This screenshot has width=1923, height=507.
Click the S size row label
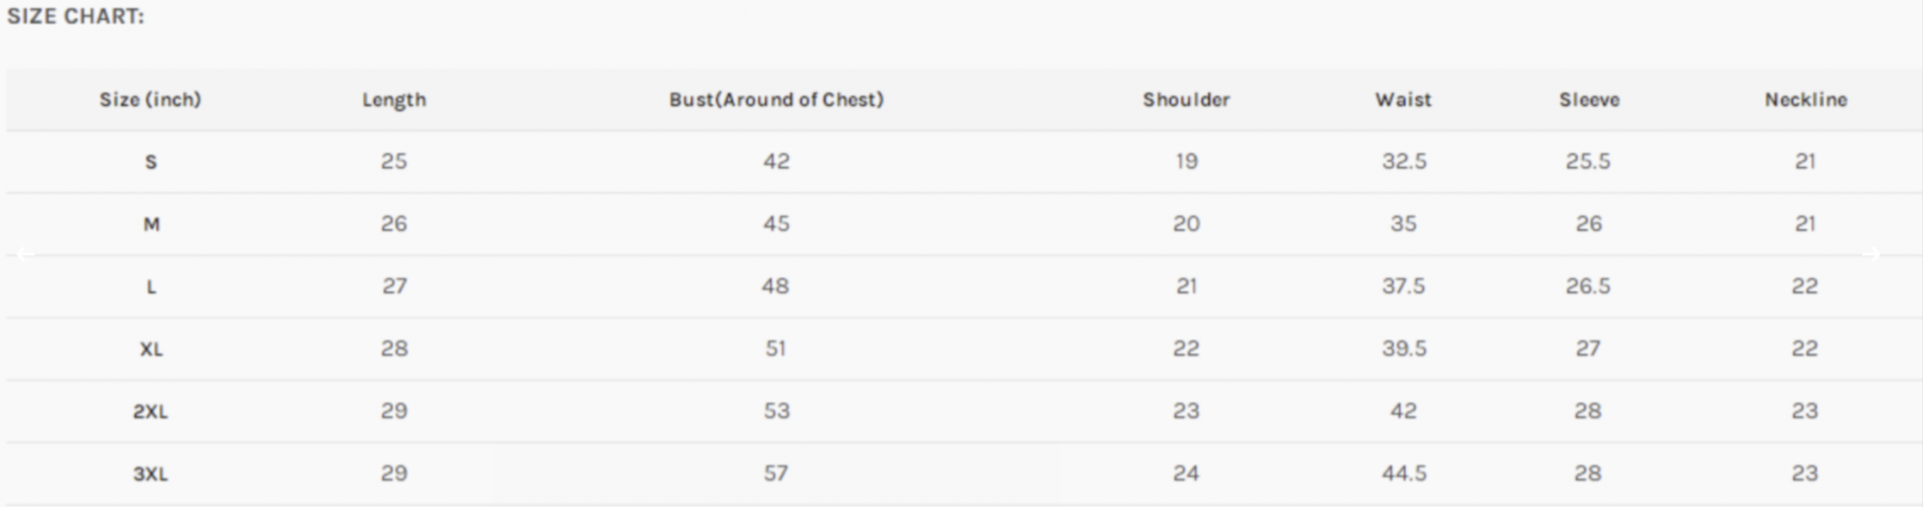pyautogui.click(x=151, y=162)
